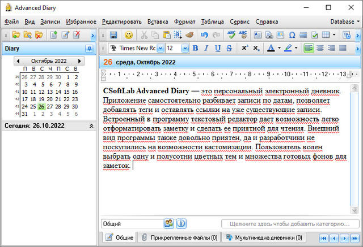Insert a special symbol (Omega)
Image resolution: width=363 pixels, height=247 pixels.
(292, 35)
